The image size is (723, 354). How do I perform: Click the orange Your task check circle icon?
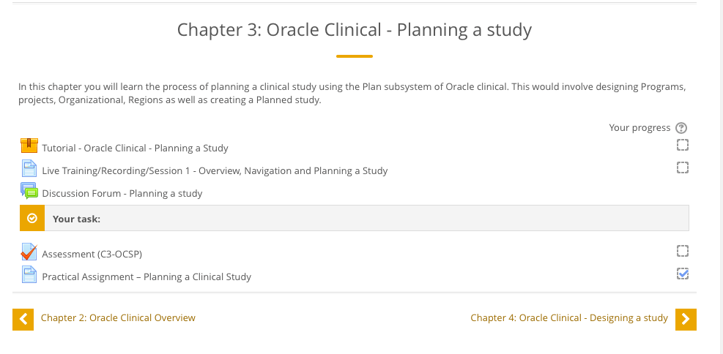pyautogui.click(x=32, y=218)
